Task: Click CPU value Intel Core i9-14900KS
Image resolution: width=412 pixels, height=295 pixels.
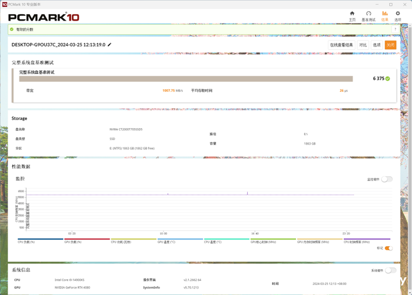Action: (69, 280)
